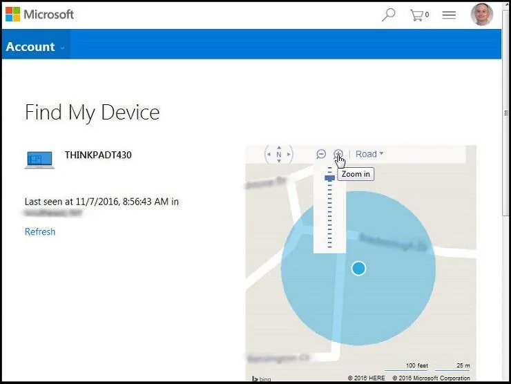This screenshot has width=511, height=384.
Task: Click the Last seen timestamp text
Action: pos(102,202)
